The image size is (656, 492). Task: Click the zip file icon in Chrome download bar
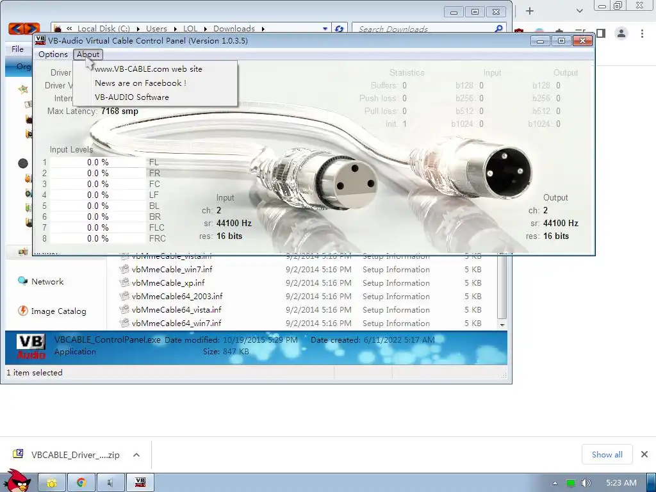click(18, 454)
